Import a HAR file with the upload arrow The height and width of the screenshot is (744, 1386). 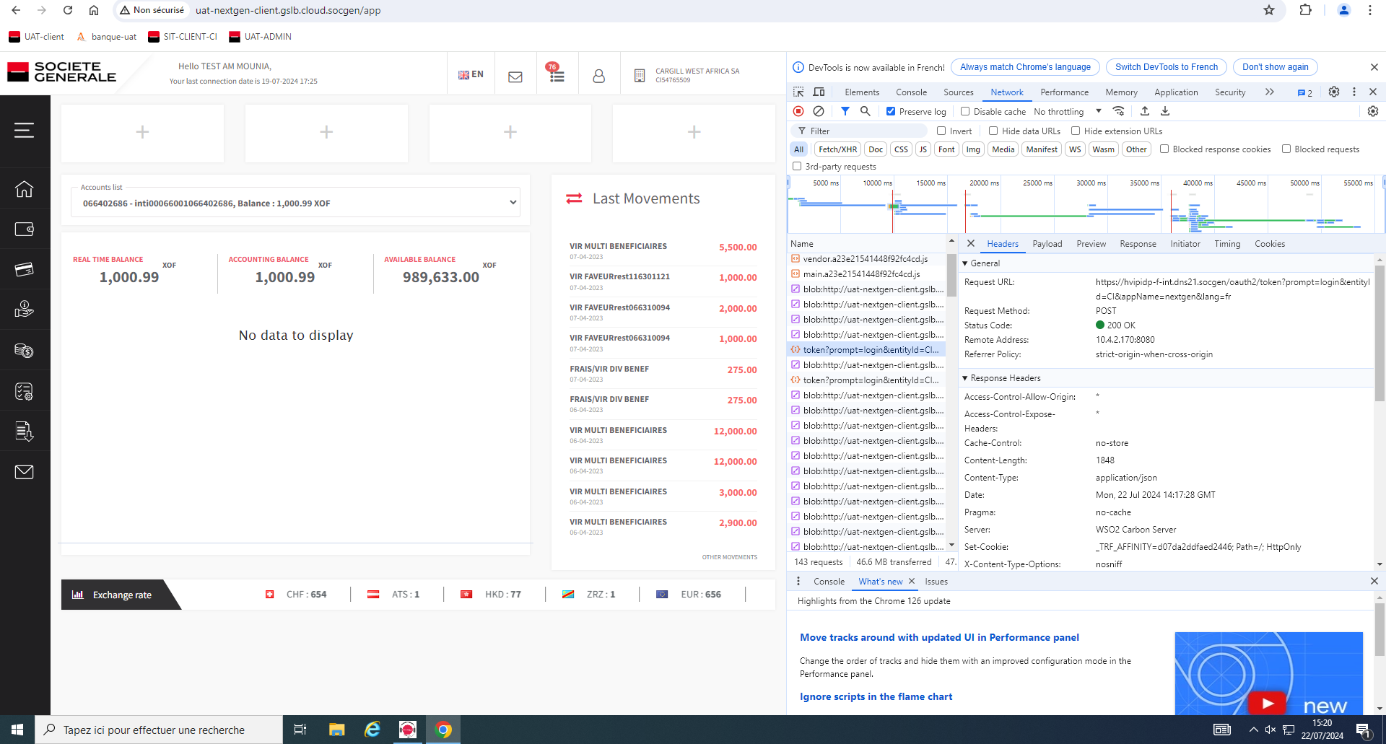pos(1145,111)
